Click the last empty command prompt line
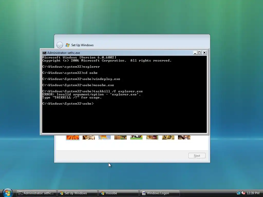263x197 pixels. (x=68, y=104)
